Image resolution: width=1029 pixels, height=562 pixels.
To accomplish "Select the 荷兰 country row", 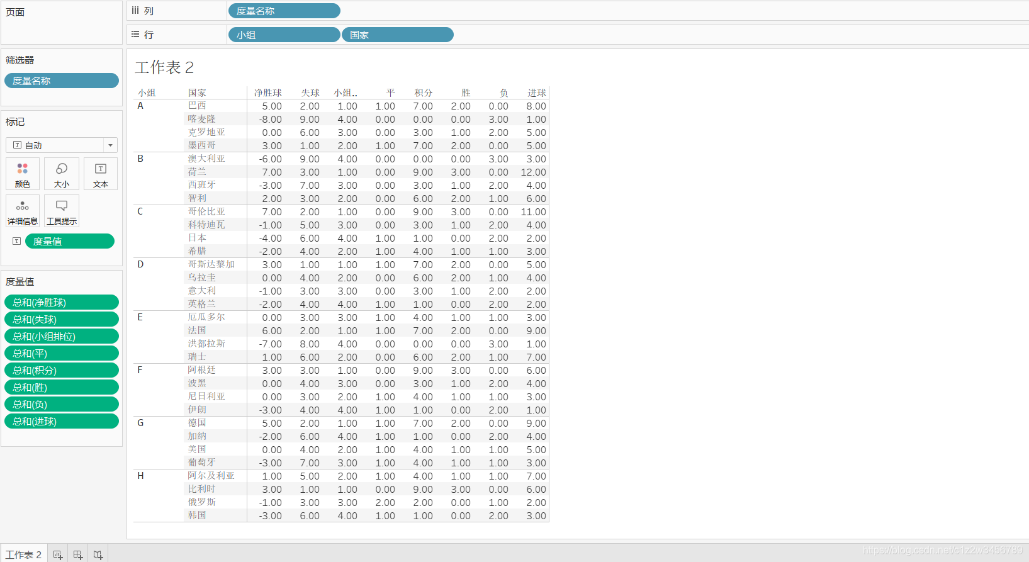I will (x=197, y=172).
